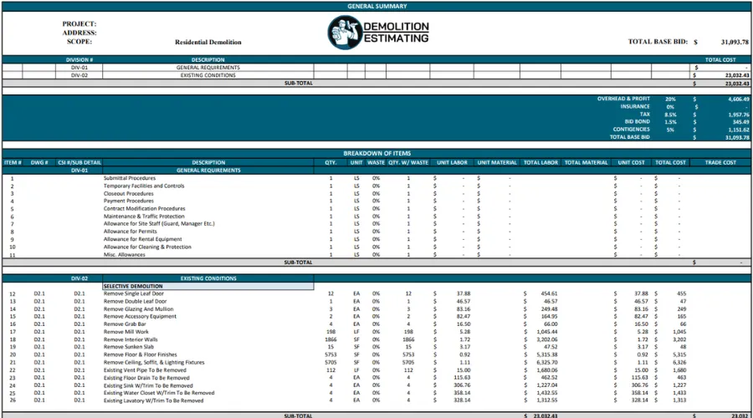Viewport: 753px width, 418px height.
Task: Select the 6,325.70 total labor value
Action: click(547, 362)
